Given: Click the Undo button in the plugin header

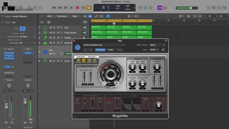Looking at the screenshot, I should [x=111, y=50].
